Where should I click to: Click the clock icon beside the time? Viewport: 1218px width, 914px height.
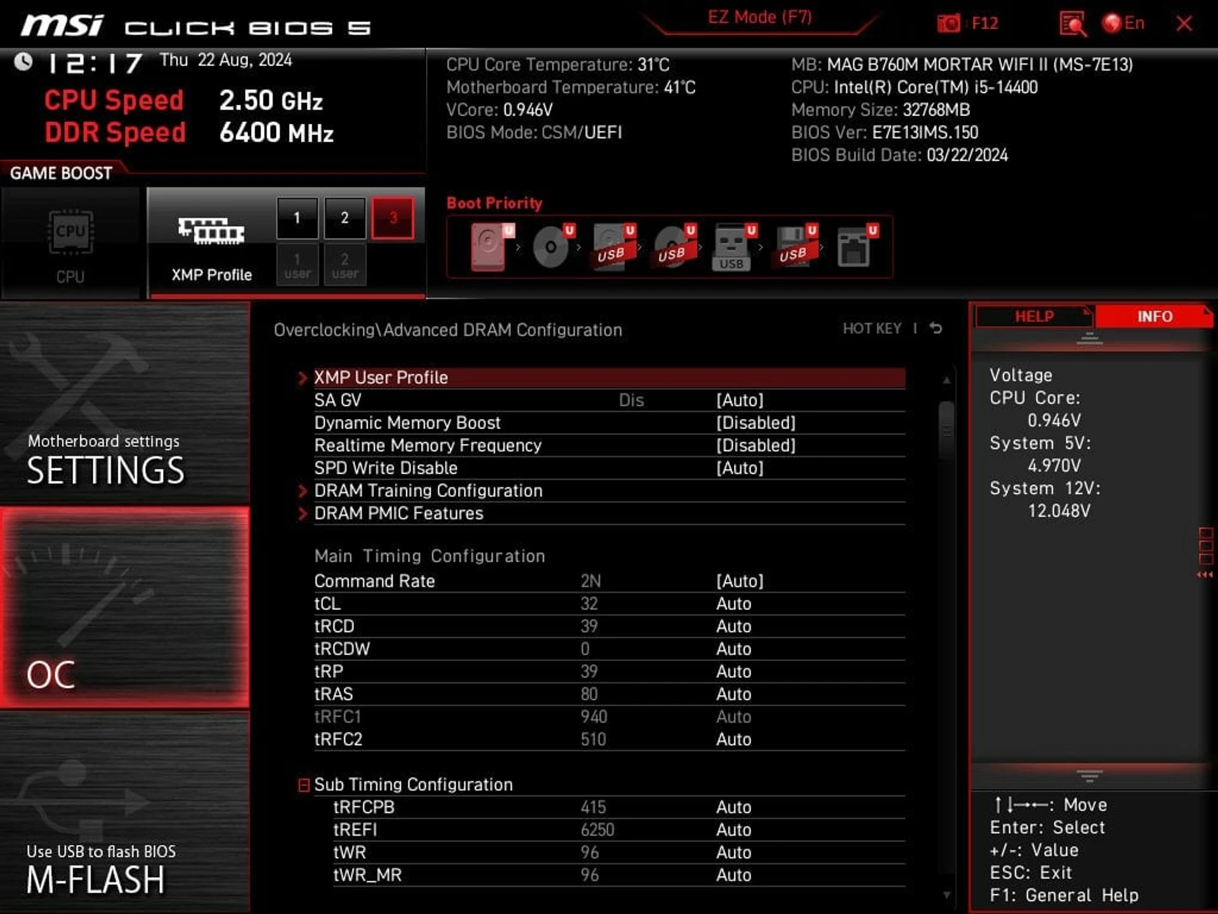click(x=23, y=62)
